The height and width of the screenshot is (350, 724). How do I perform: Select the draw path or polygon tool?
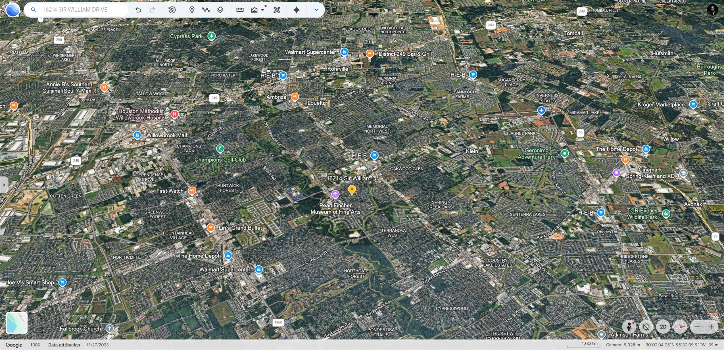(x=206, y=10)
